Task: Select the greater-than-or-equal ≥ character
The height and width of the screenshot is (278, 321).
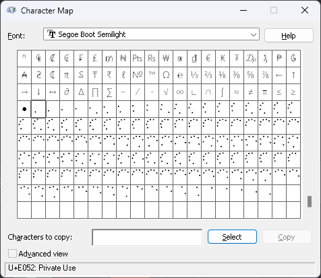Action: pyautogui.click(x=293, y=92)
